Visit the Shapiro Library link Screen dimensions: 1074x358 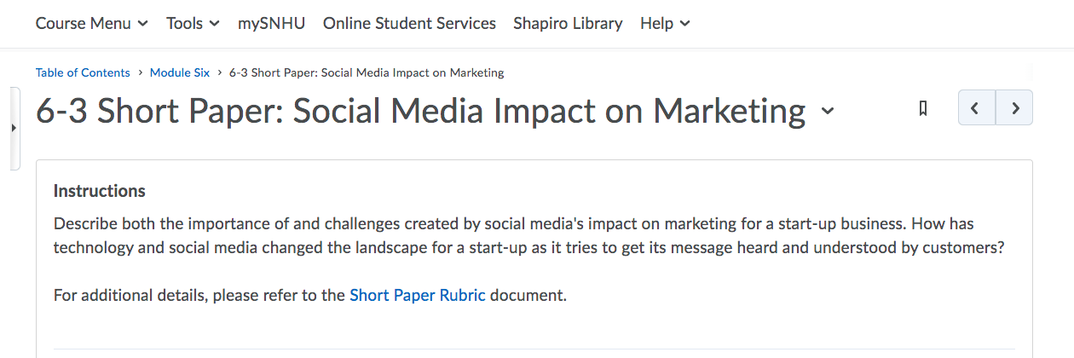coord(568,24)
